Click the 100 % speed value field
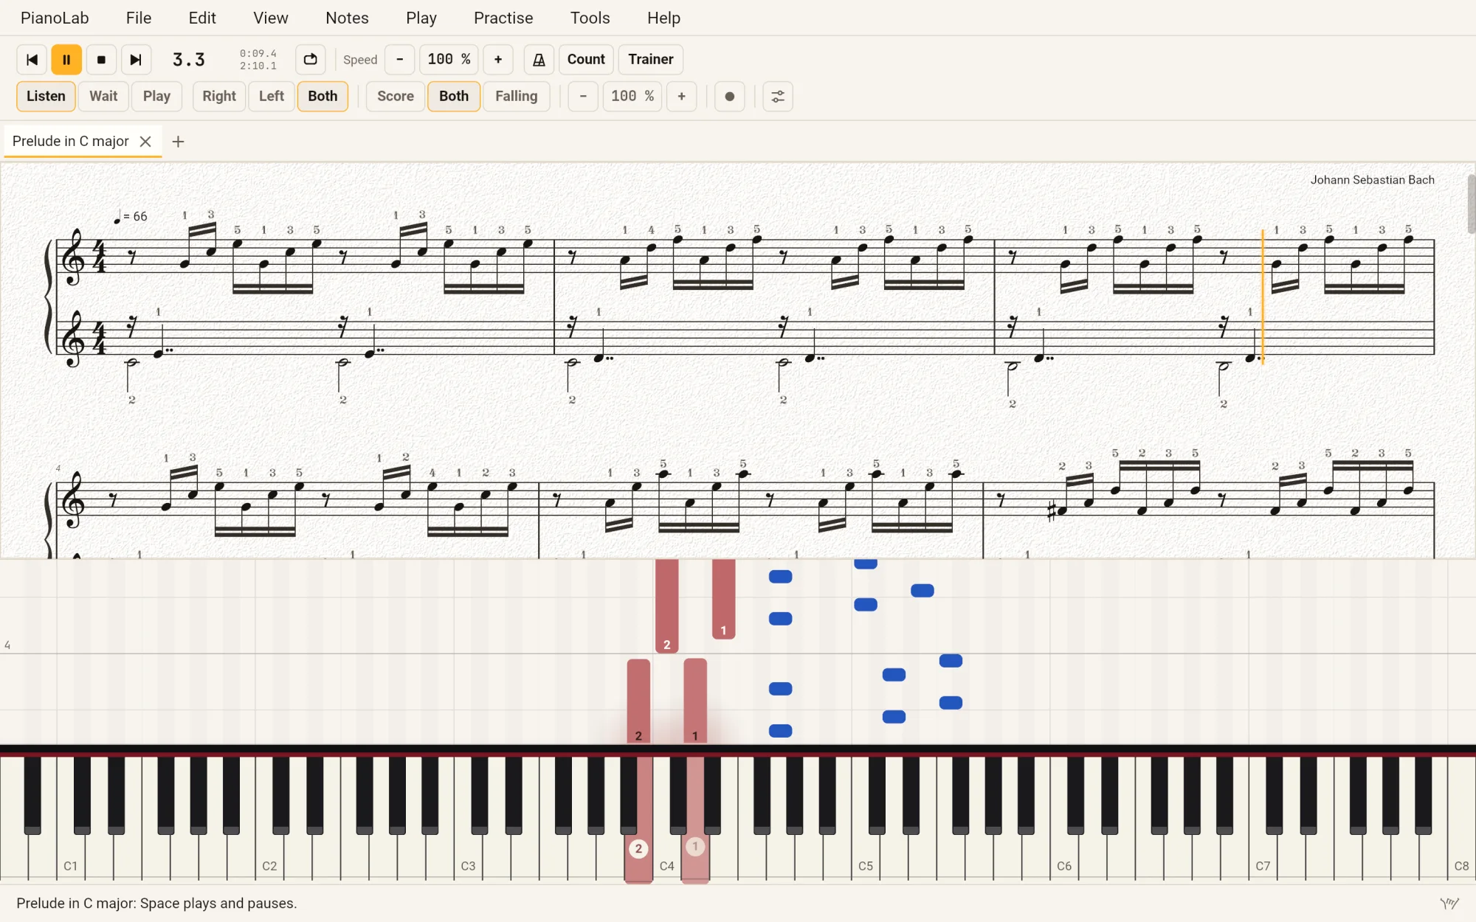 (x=449, y=60)
